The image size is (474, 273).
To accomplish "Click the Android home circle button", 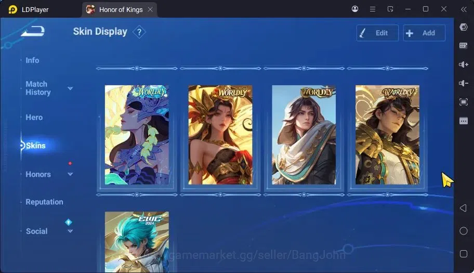I will 464,231.
